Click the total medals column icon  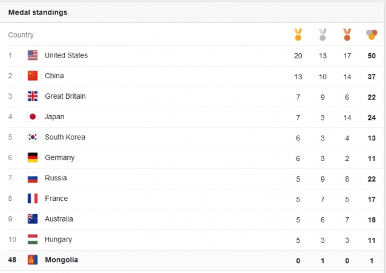pos(371,35)
